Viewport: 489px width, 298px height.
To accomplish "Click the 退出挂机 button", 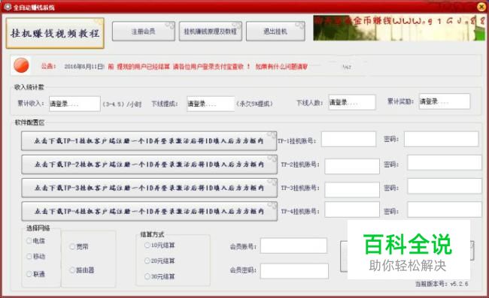I will [275, 31].
